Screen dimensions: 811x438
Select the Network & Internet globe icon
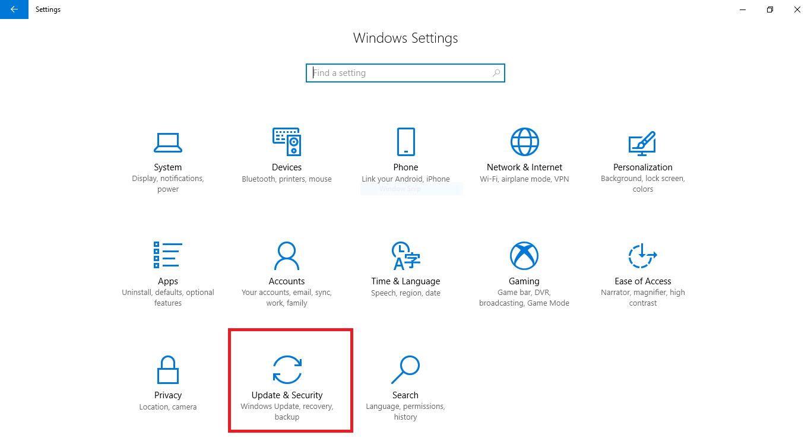(524, 142)
